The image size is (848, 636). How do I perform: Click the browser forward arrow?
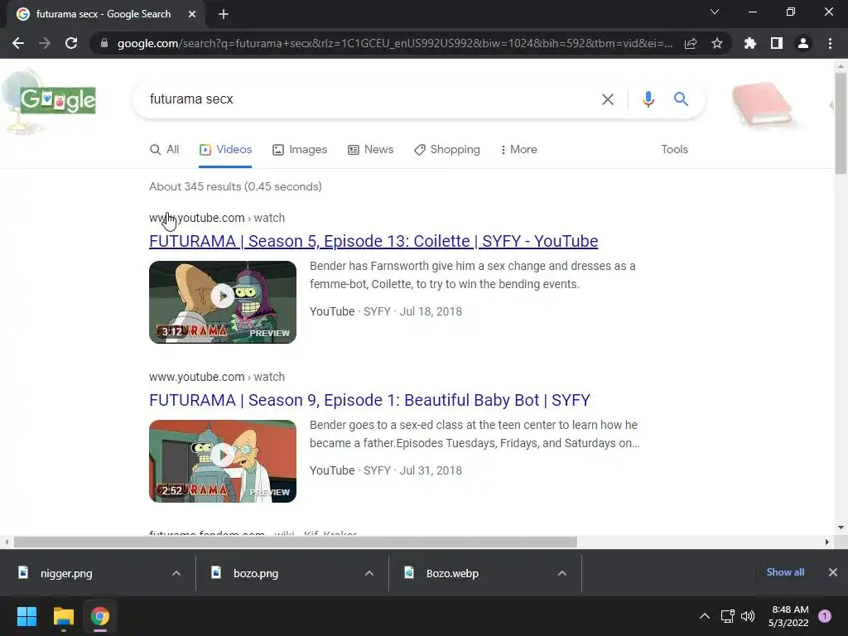click(x=45, y=43)
